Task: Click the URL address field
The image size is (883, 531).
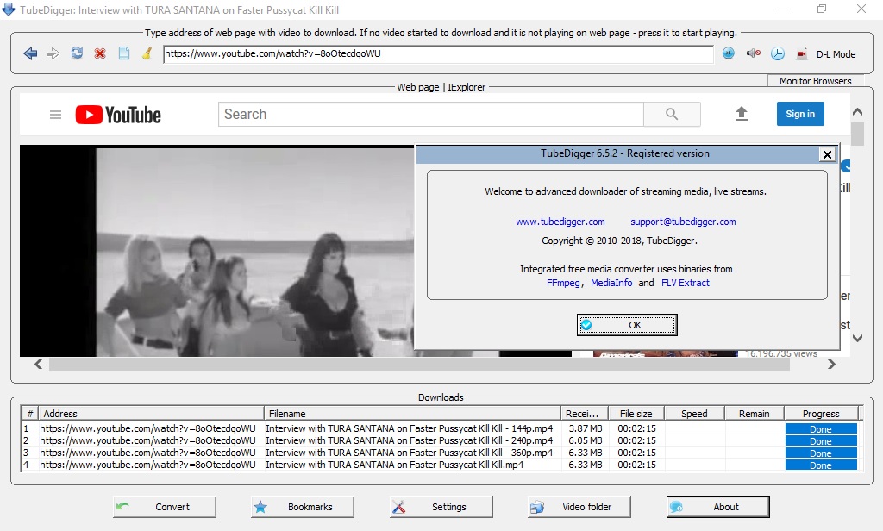Action: (438, 54)
